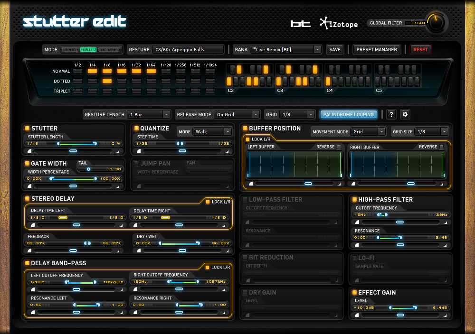Toggle Dotted 1/8 note value
The image size is (475, 334).
tap(107, 81)
